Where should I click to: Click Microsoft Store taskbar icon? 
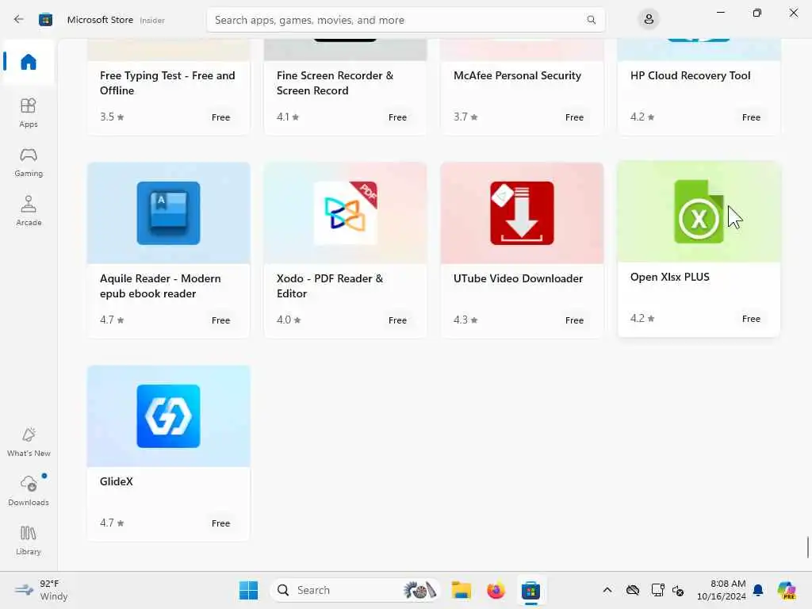coord(530,590)
